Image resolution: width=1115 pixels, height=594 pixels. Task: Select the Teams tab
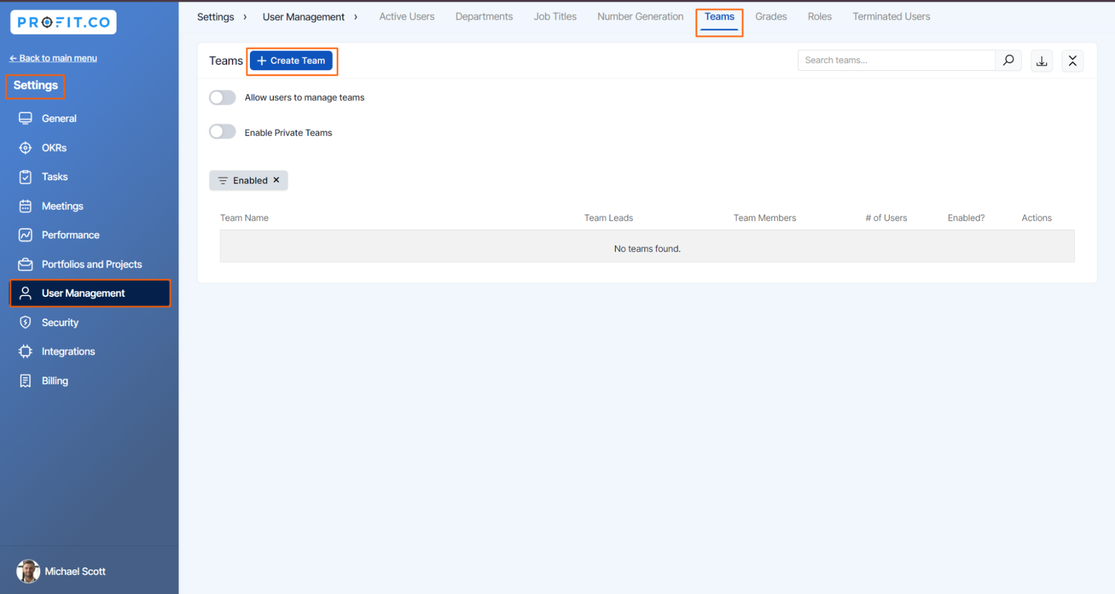(x=720, y=17)
